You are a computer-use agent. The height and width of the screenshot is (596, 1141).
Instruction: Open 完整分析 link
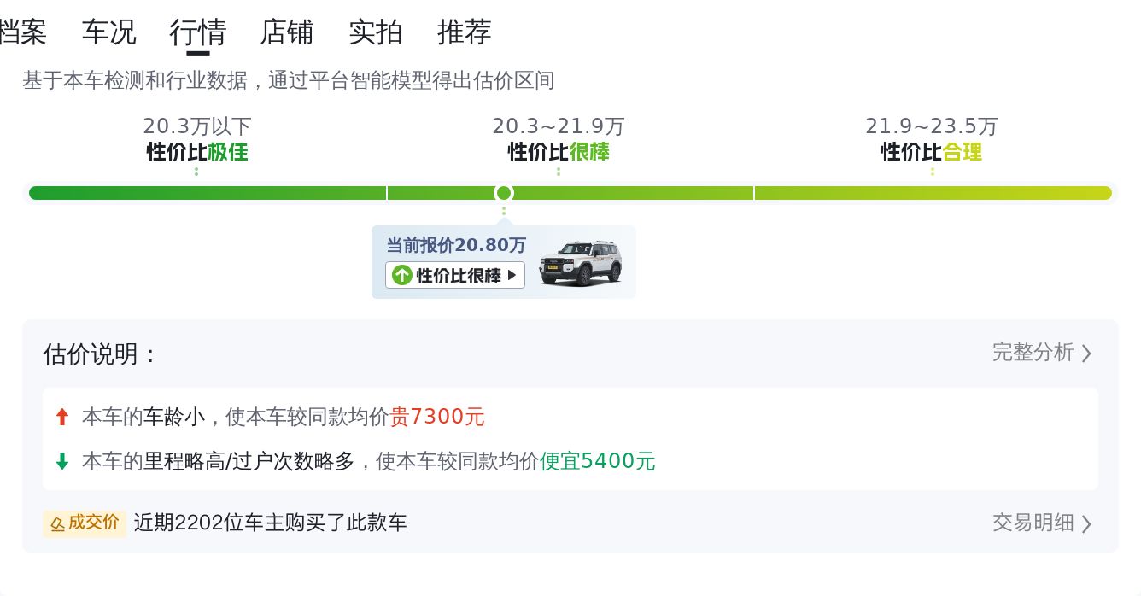[x=1033, y=353]
